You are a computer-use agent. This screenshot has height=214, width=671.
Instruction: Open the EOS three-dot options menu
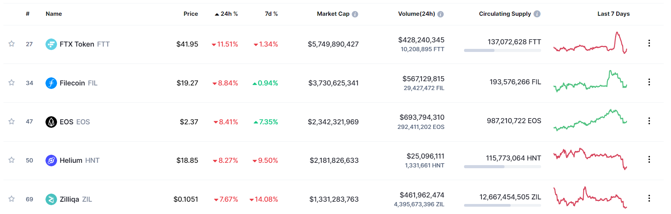click(x=649, y=121)
